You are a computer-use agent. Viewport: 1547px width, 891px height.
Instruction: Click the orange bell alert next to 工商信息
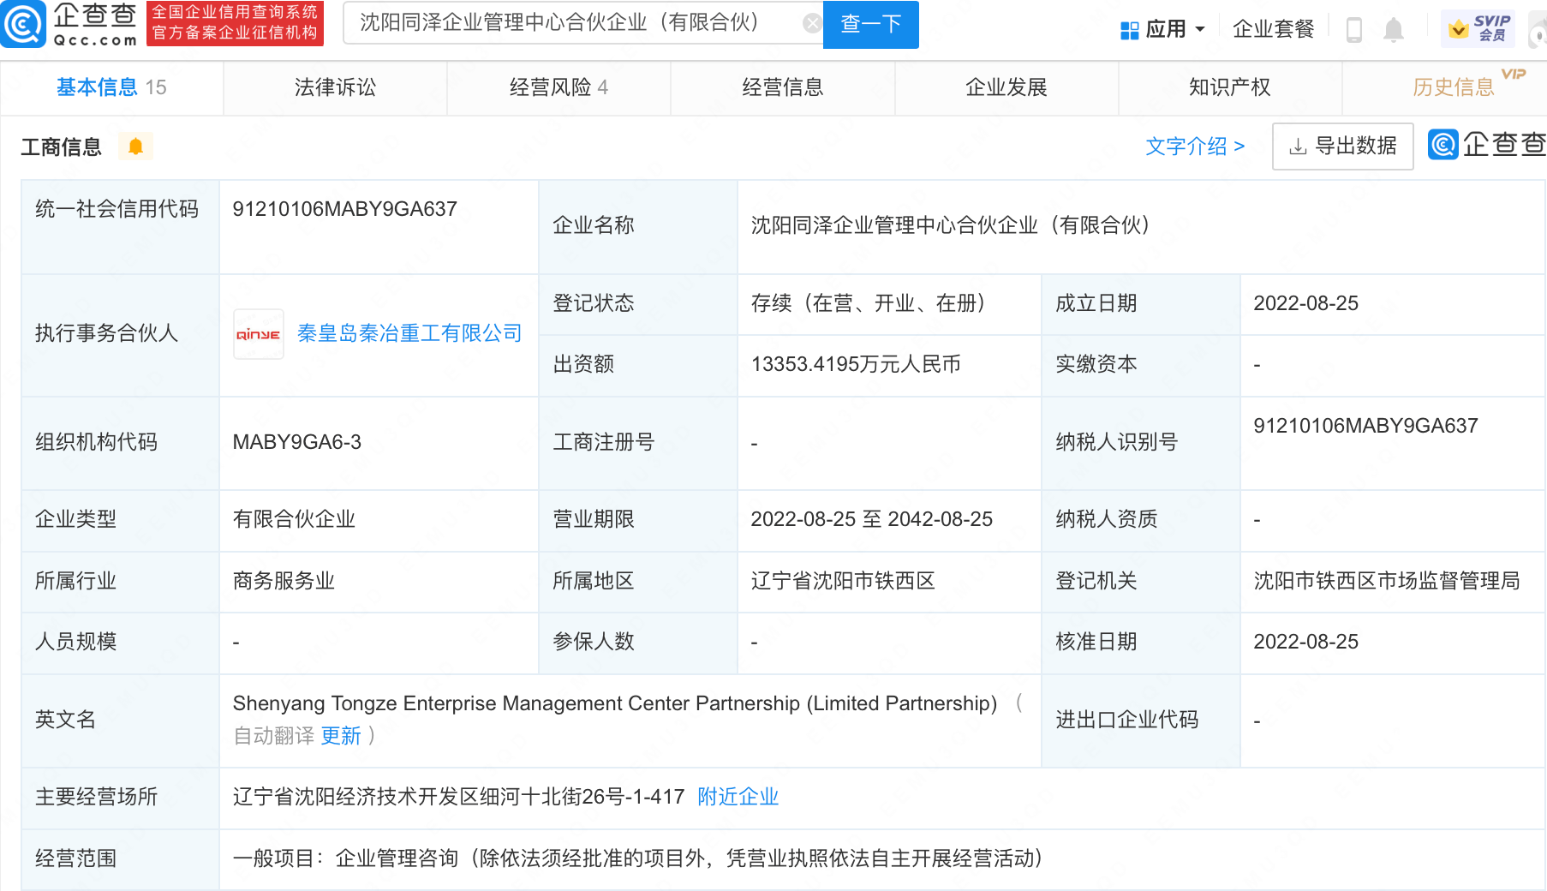pyautogui.click(x=135, y=147)
